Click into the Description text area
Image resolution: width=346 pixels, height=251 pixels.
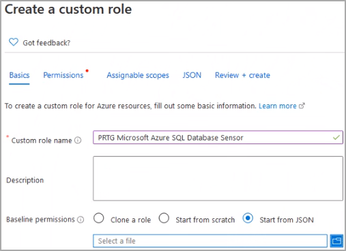pyautogui.click(x=218, y=179)
